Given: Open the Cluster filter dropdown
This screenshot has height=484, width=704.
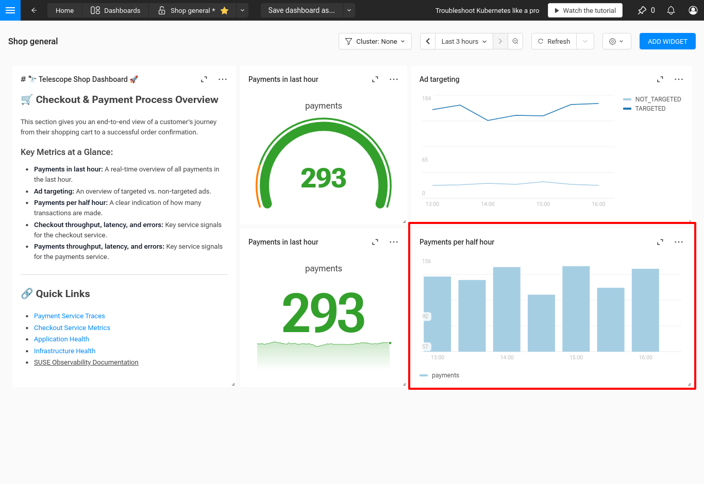Looking at the screenshot, I should pyautogui.click(x=375, y=41).
